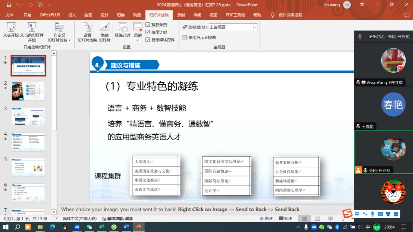The height and width of the screenshot is (232, 413).
Task: Select slide 5 thumbnail
Action: pyautogui.click(x=28, y=167)
